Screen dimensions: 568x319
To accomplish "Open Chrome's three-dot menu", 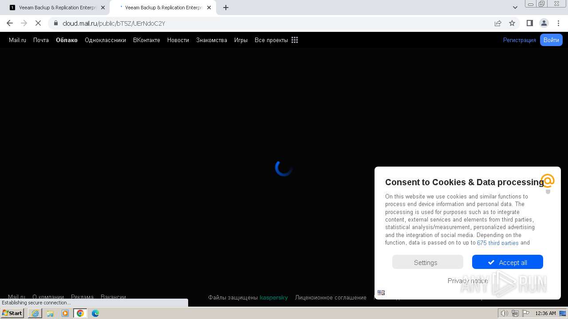I will coord(558,23).
